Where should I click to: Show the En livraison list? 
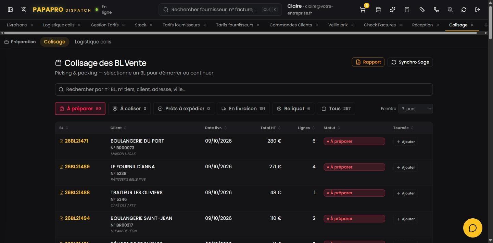pos(243,109)
